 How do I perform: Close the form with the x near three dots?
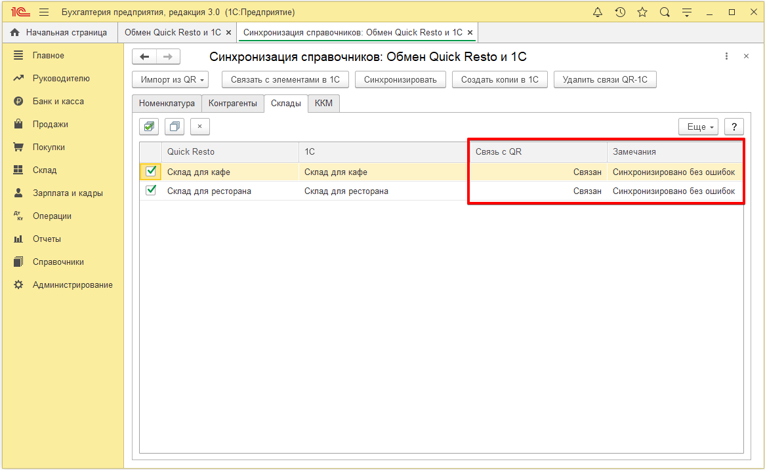coord(746,56)
